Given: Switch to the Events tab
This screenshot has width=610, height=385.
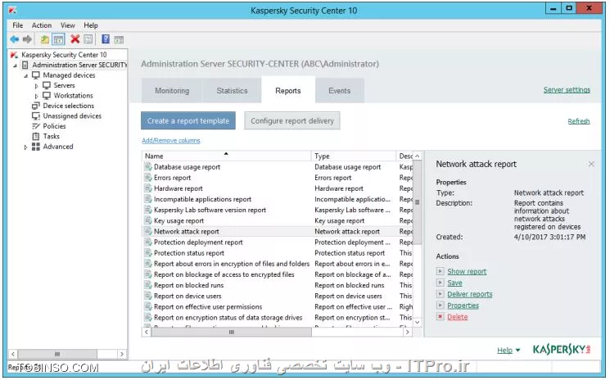Looking at the screenshot, I should point(340,91).
